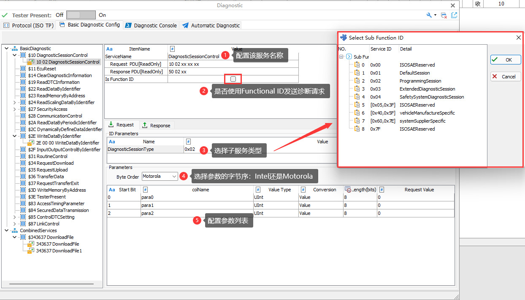The image size is (525, 300).
Task: Click the clock icon beside Length(bits) header
Action: point(348,189)
